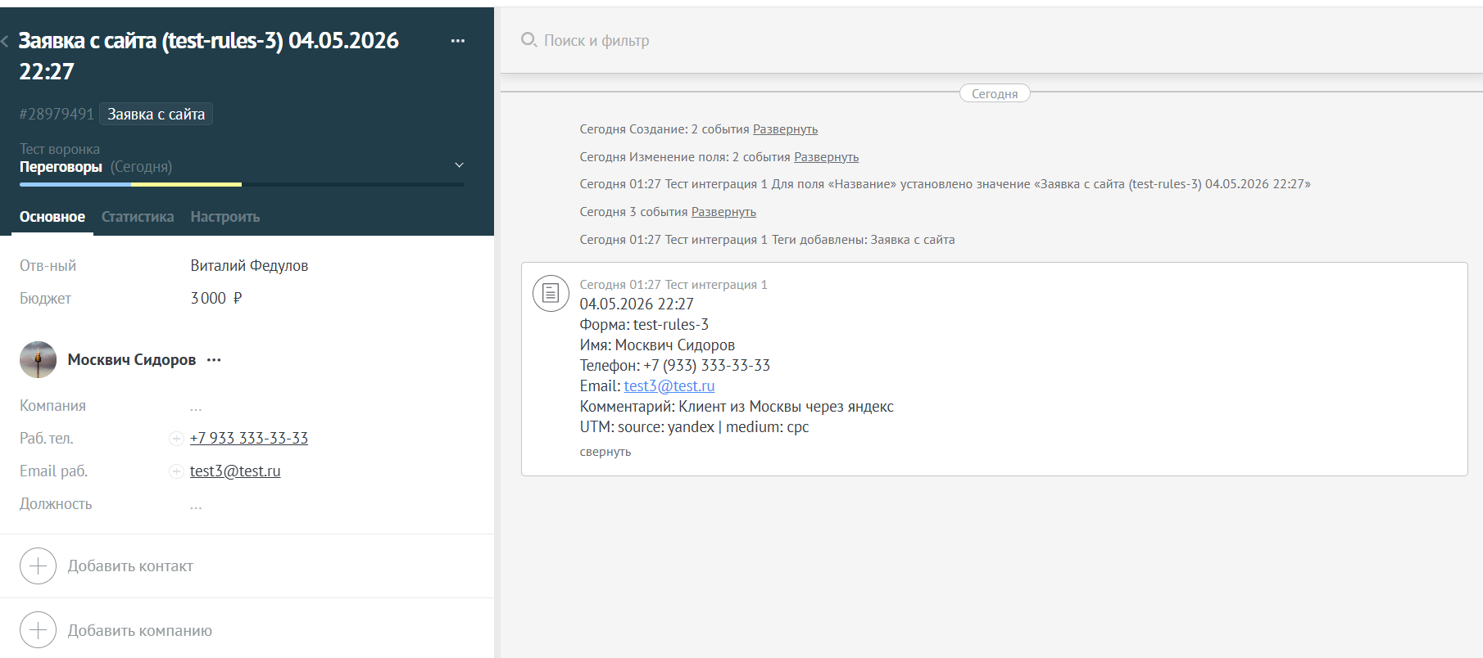Expand the Изменение поля: 2 события entry

point(826,157)
